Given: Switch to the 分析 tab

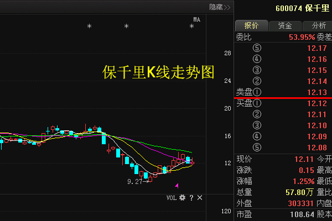Looking at the screenshot, I should click(319, 25).
